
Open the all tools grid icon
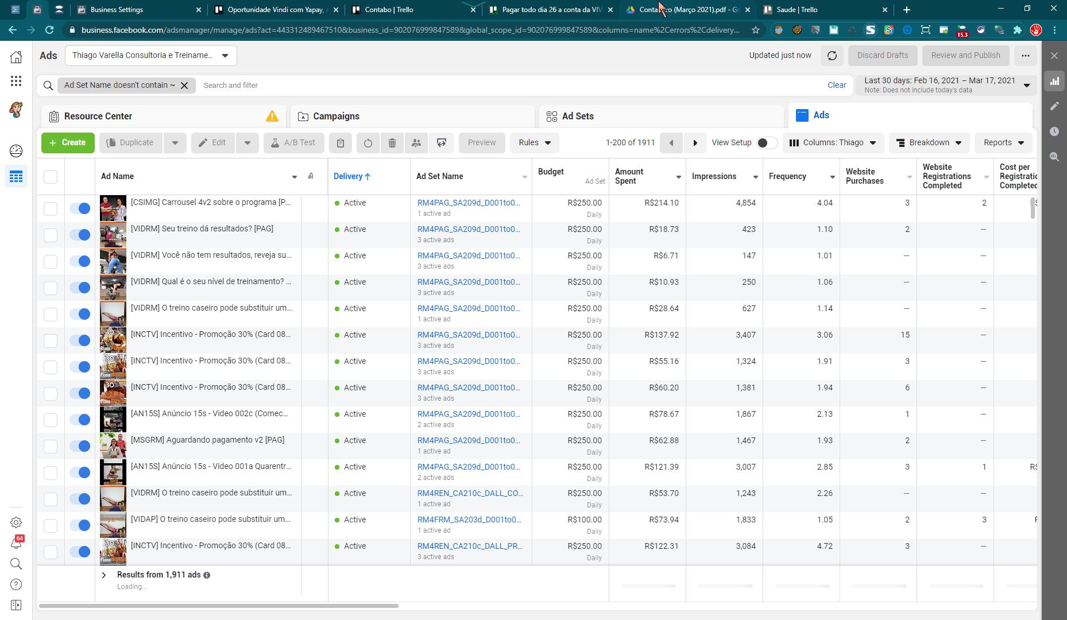[16, 81]
